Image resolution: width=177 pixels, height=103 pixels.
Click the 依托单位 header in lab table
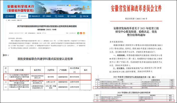pos(37,70)
